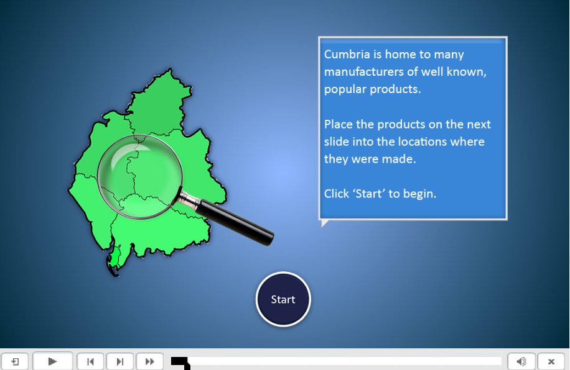Click the "Cumbria is home to many" paragraph
Viewport: 570px width, 370px height.
pos(405,71)
